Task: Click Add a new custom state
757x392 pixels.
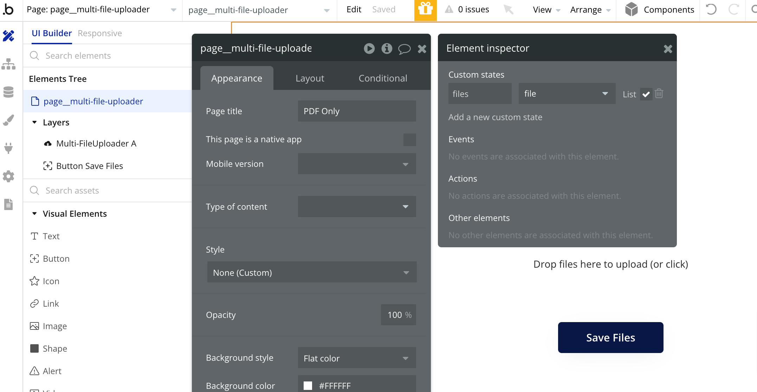Action: click(x=495, y=117)
